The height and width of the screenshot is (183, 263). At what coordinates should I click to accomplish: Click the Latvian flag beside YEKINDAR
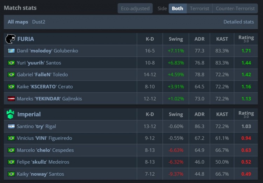pos(11,99)
